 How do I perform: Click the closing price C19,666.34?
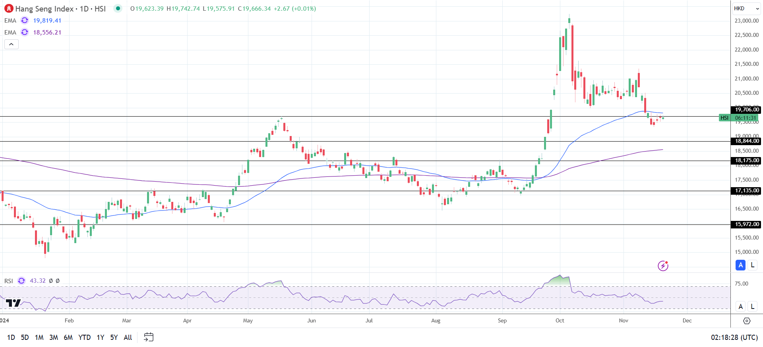coord(255,8)
